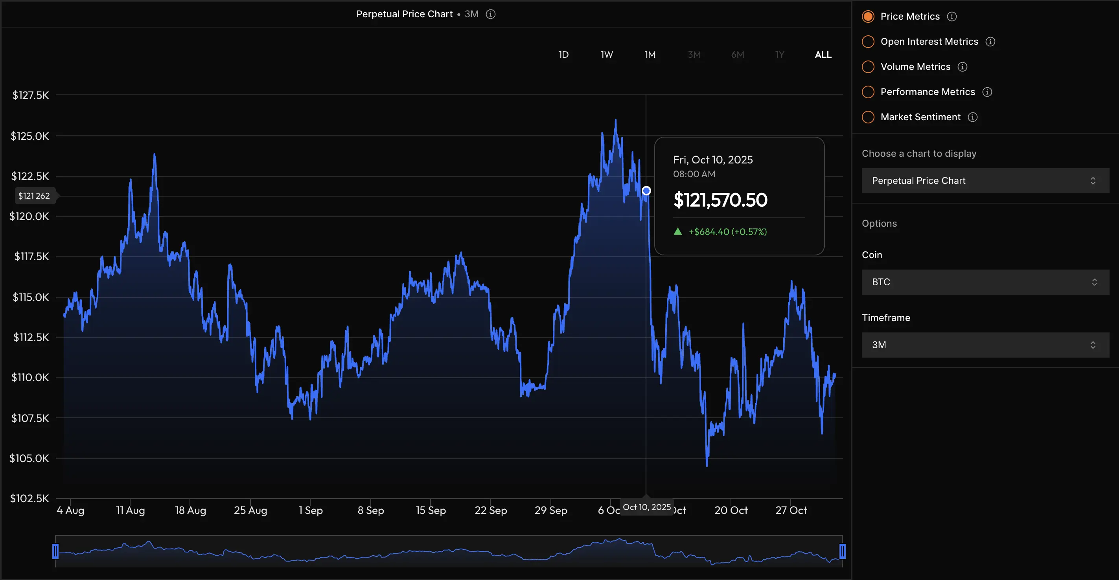
Task: Click the info icon next to Performance Metrics
Action: pyautogui.click(x=987, y=92)
